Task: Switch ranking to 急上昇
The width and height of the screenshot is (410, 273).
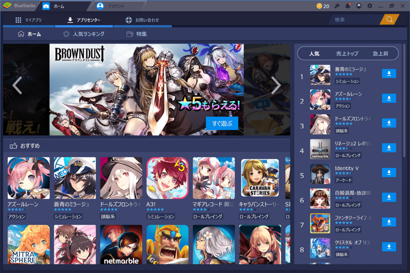Action: point(380,54)
